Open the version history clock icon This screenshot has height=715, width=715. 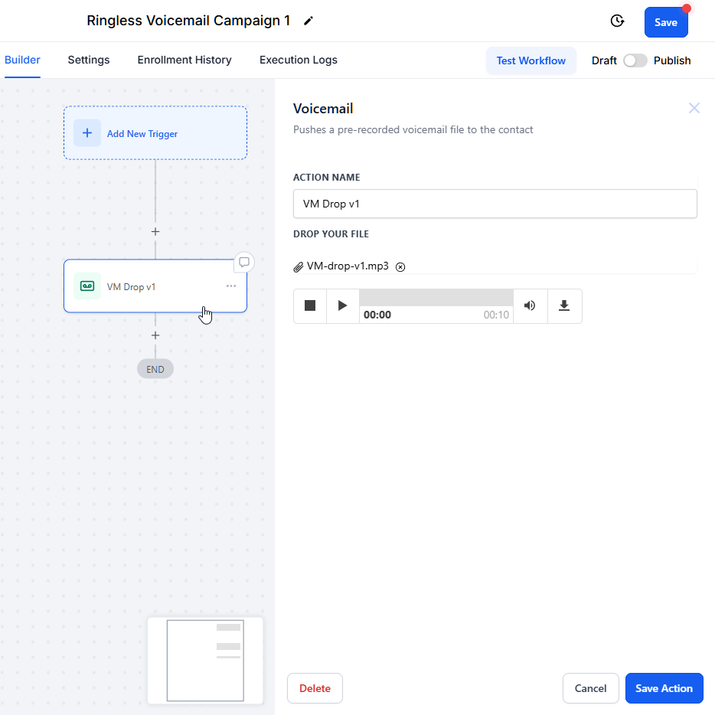point(617,21)
